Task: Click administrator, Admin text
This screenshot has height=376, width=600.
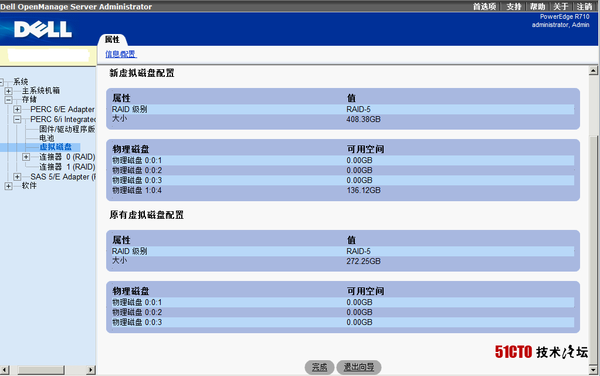Action: tap(561, 25)
